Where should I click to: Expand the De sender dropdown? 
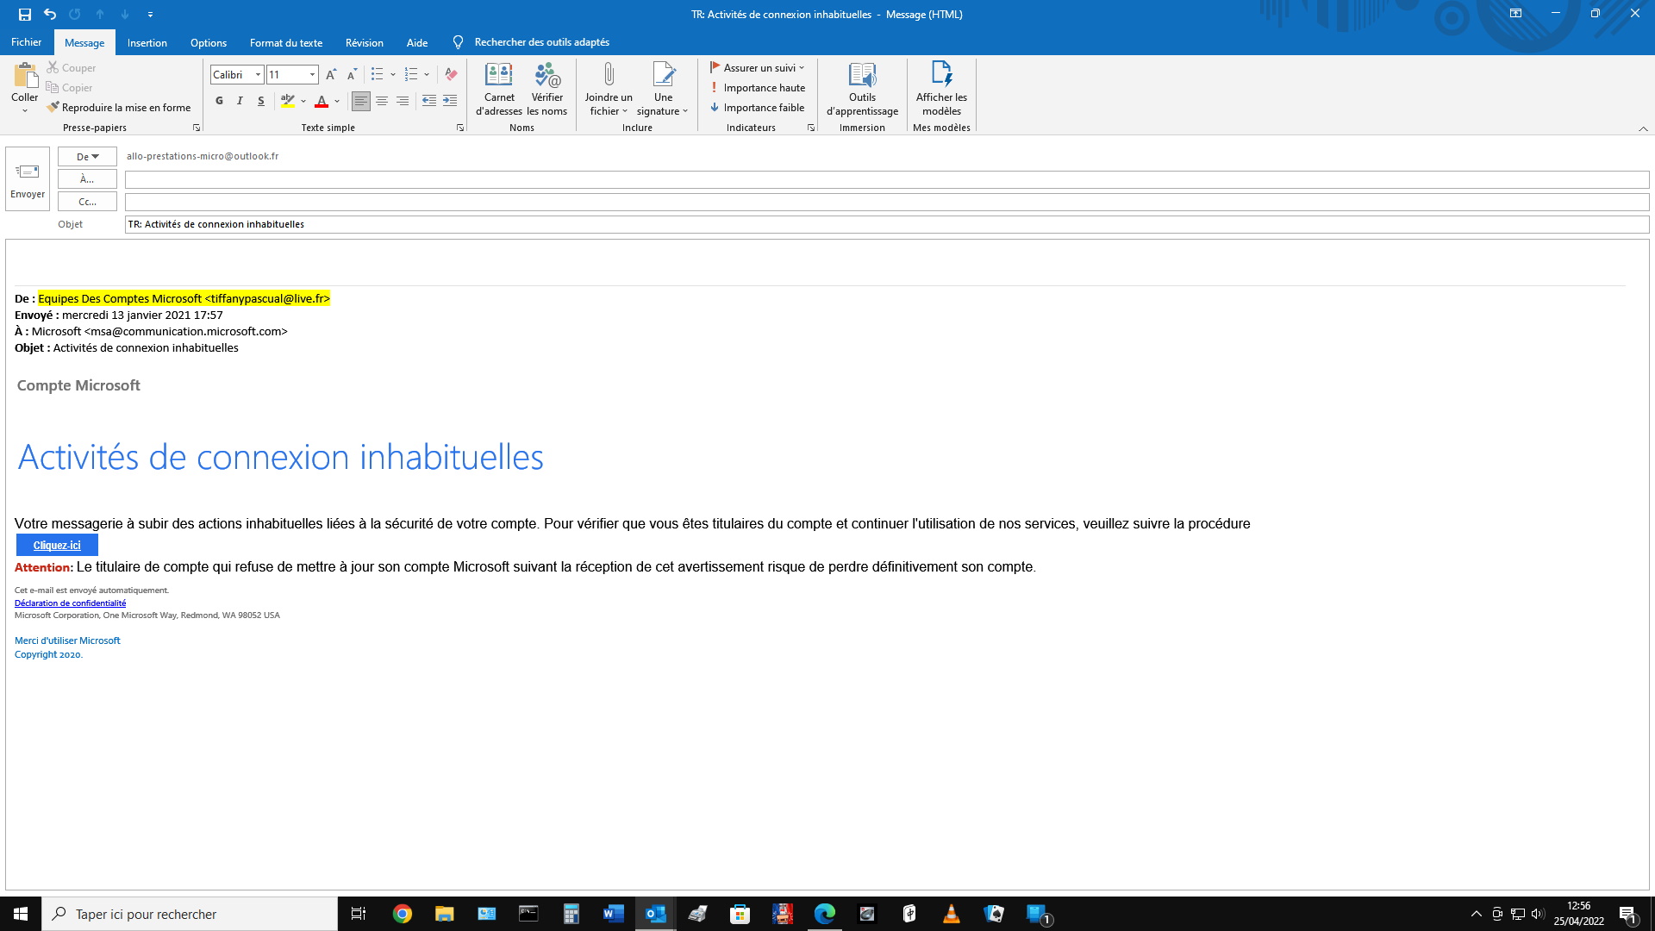pos(87,157)
